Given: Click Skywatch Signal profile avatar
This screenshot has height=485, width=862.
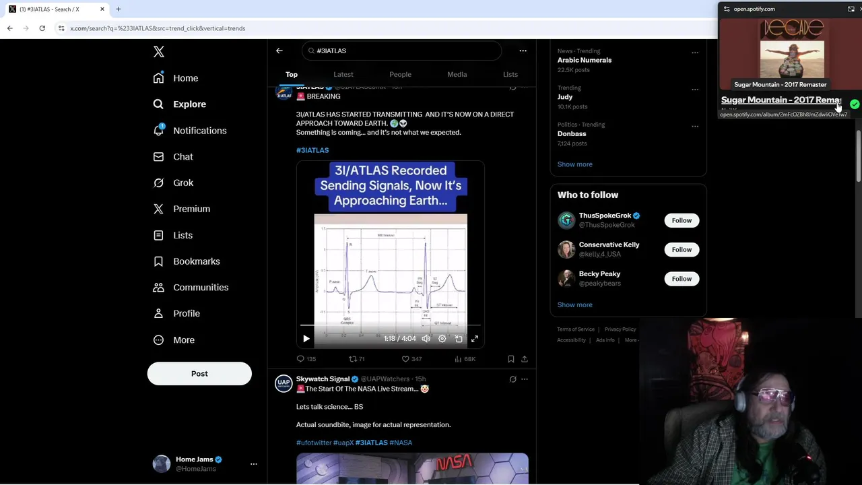Looking at the screenshot, I should click(x=284, y=383).
